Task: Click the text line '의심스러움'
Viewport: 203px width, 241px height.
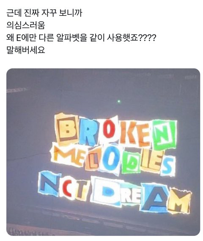Action: coord(25,25)
